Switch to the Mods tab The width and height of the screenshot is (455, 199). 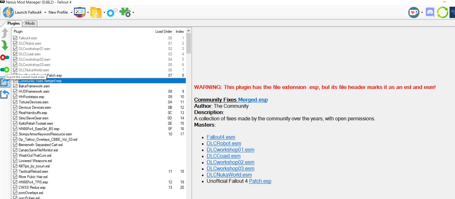30,23
